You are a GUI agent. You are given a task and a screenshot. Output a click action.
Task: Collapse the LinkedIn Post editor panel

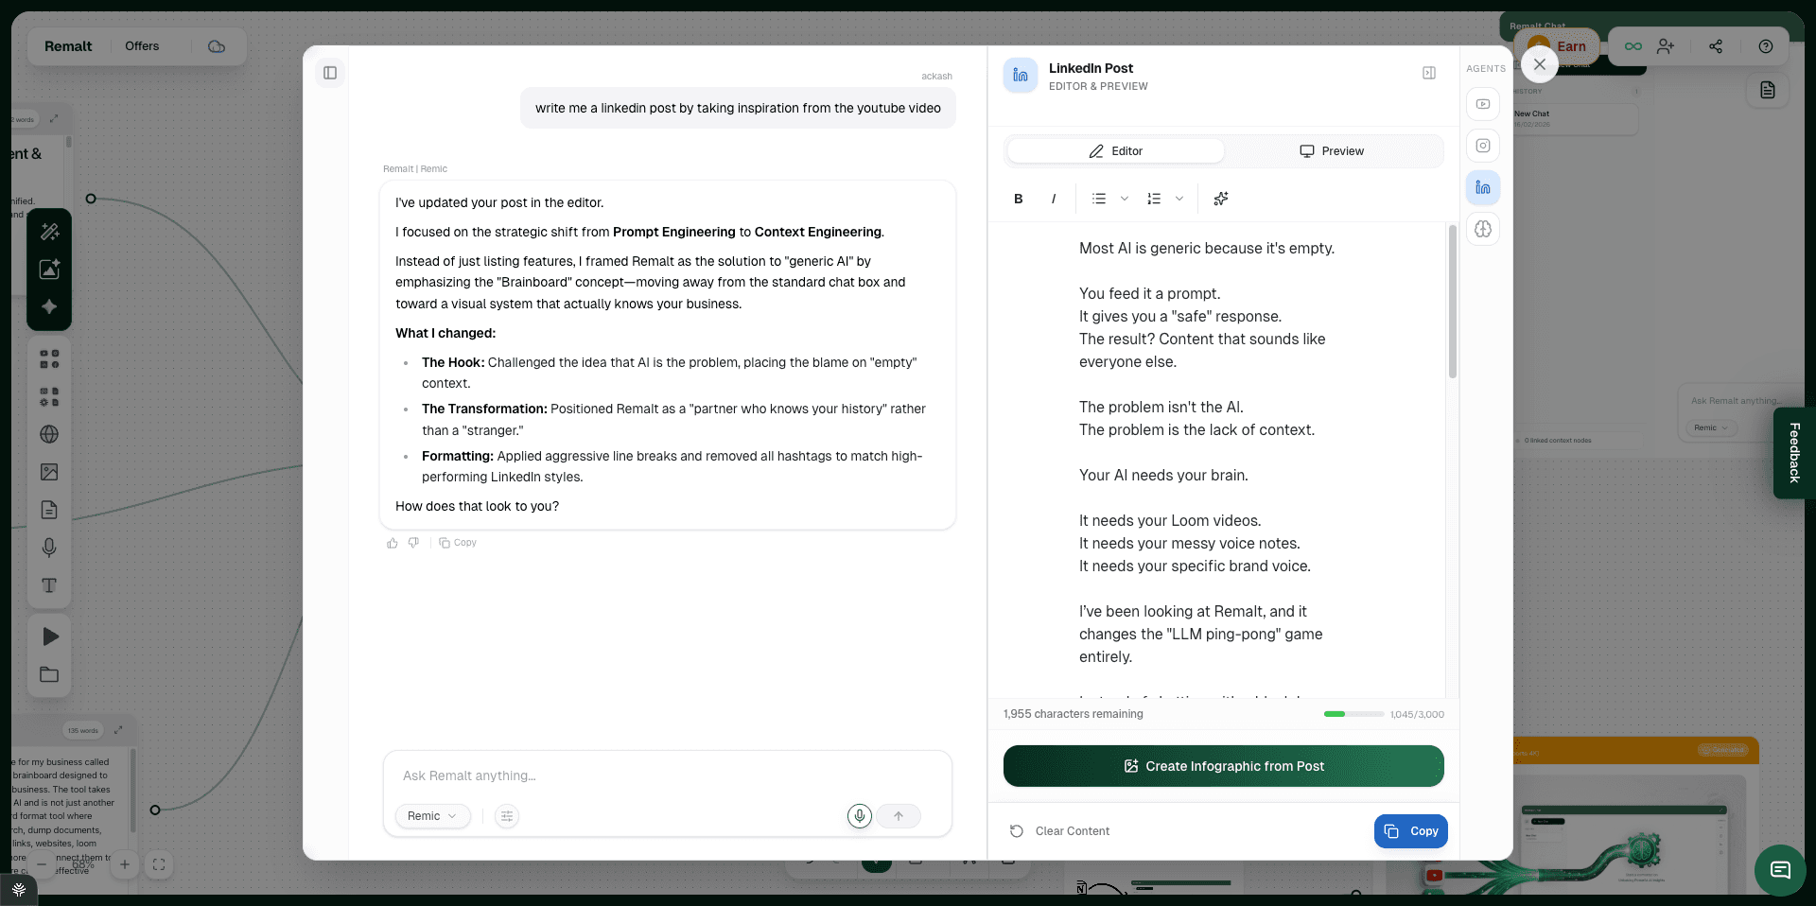1429,73
